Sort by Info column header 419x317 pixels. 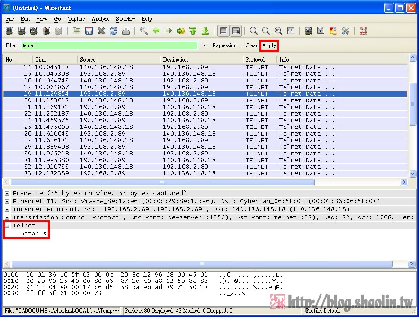[342, 60]
